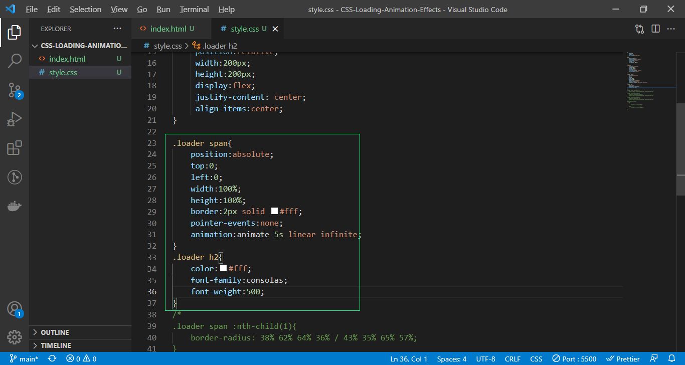Open Source Control view with 2 changes
685x365 pixels.
(x=14, y=90)
